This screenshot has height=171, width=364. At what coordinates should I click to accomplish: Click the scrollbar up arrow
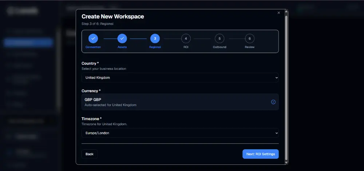286,11
